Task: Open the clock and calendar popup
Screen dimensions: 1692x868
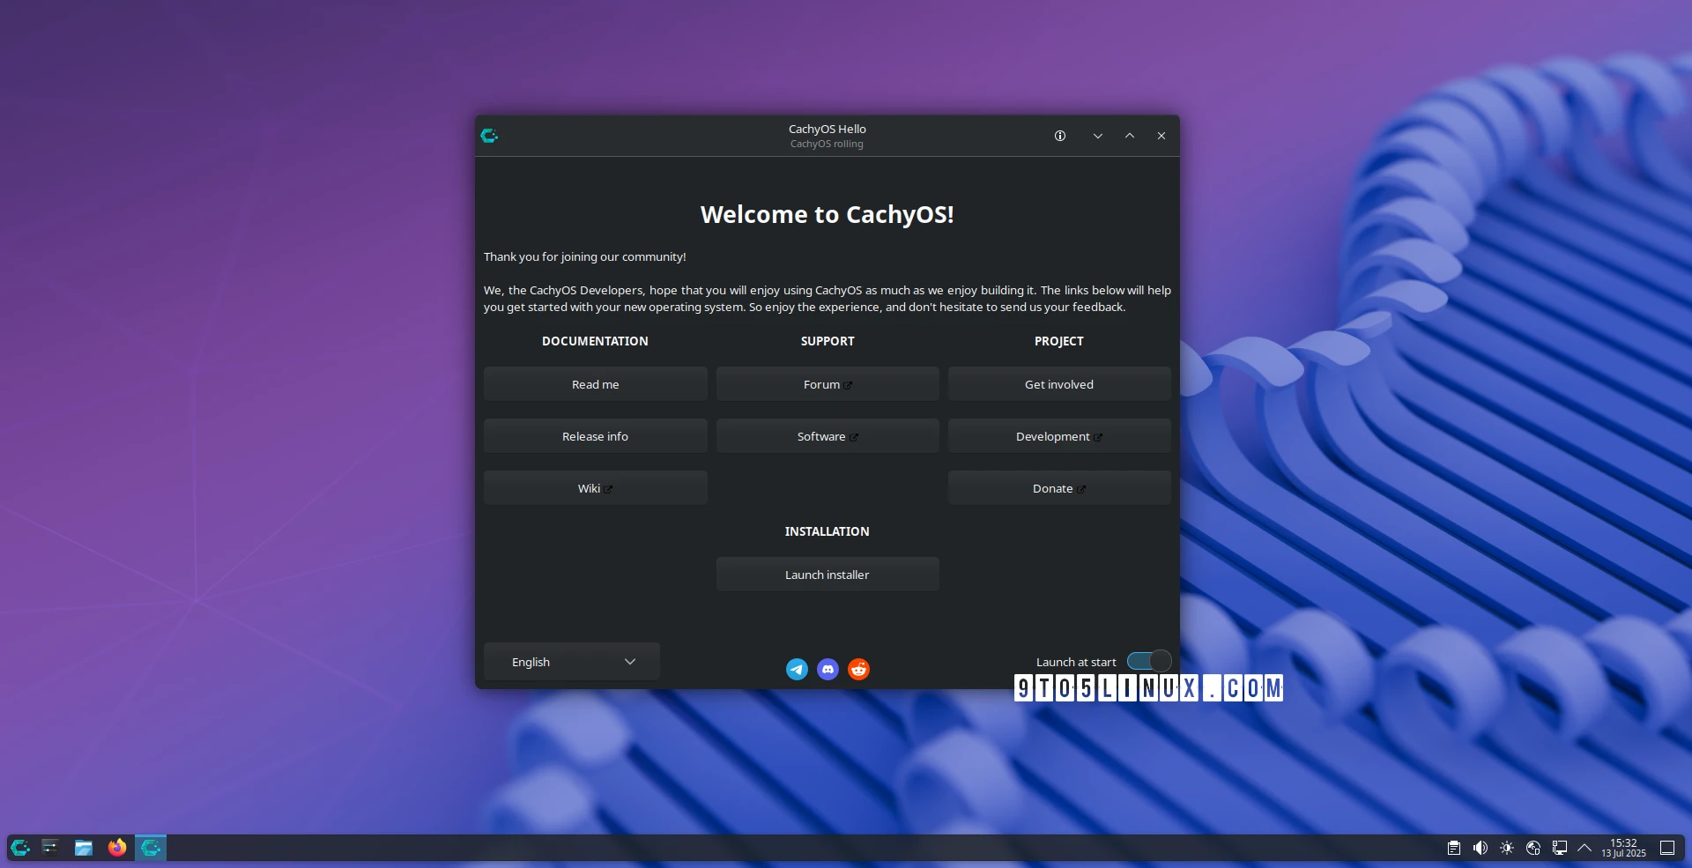Action: pos(1623,848)
